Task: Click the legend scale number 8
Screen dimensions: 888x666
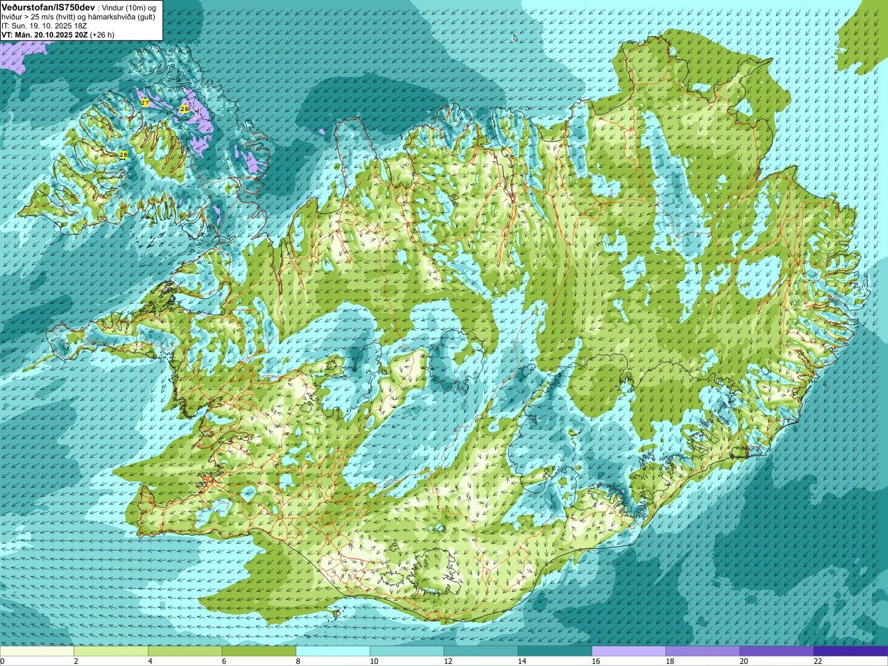Action: coord(298,661)
